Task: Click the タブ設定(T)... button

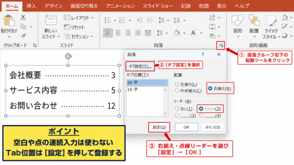Action: [x=140, y=66]
